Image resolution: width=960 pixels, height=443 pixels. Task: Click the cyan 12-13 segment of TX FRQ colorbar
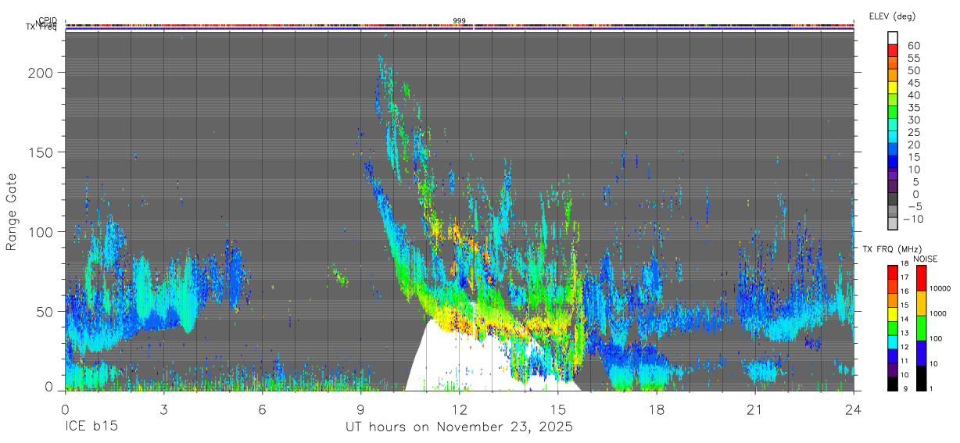(893, 341)
